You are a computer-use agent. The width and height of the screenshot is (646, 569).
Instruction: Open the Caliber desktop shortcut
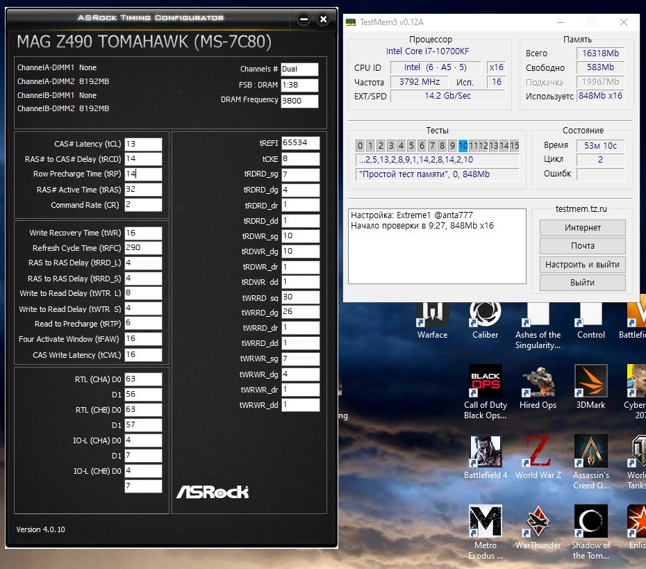pos(485,320)
